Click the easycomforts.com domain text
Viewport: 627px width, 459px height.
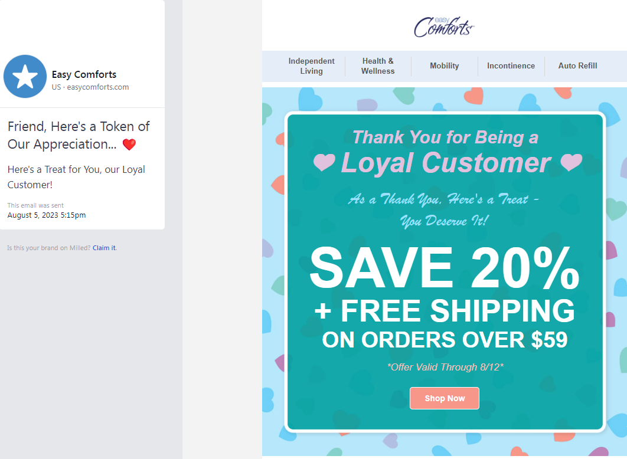97,87
